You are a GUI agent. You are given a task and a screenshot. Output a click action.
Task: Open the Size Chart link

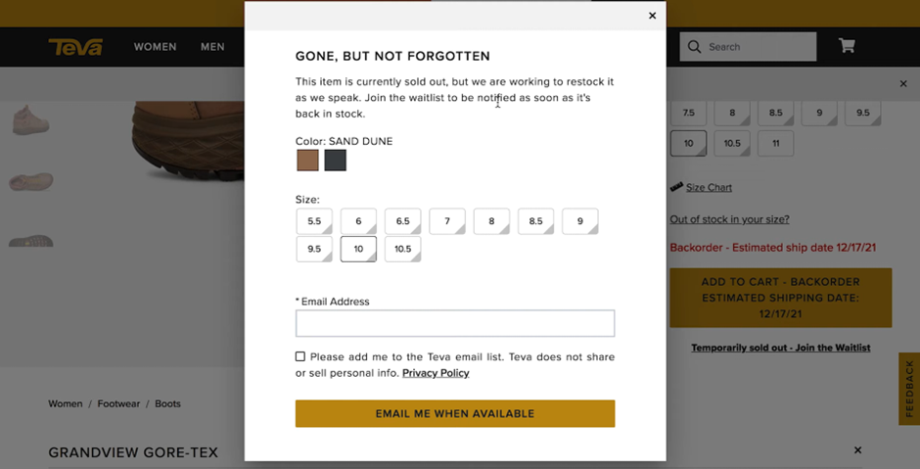(x=709, y=187)
